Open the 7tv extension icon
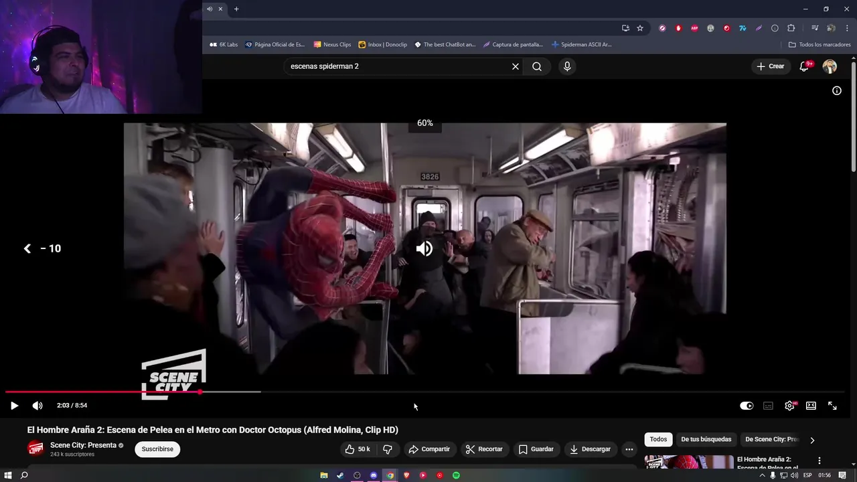The height and width of the screenshot is (482, 857). point(743,28)
